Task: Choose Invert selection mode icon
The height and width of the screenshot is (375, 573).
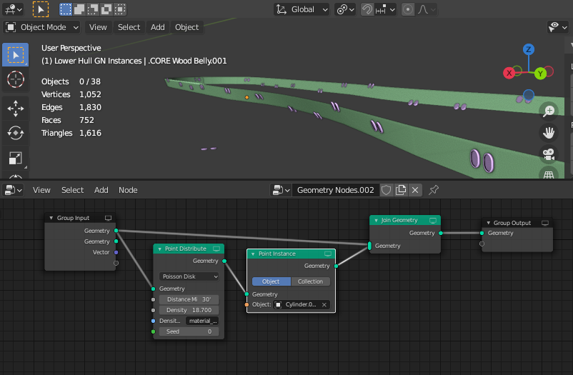Action: (106, 9)
